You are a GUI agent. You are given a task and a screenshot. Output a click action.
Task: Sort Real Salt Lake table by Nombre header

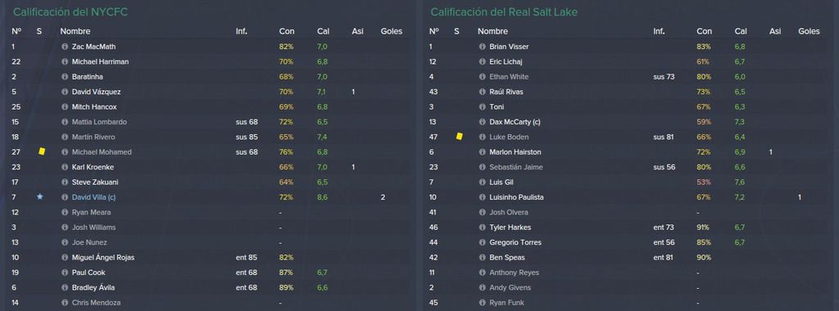pos(492,32)
